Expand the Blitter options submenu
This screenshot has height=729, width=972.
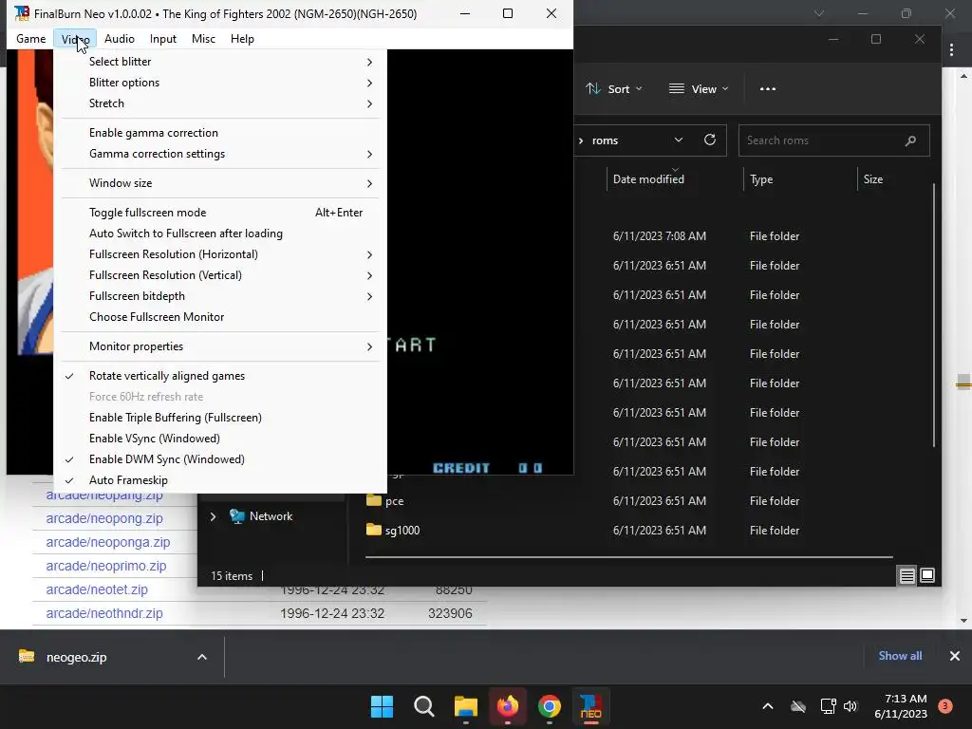[x=220, y=83]
